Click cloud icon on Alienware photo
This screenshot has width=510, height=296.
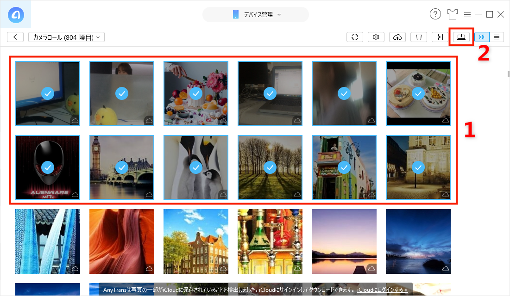[75, 195]
